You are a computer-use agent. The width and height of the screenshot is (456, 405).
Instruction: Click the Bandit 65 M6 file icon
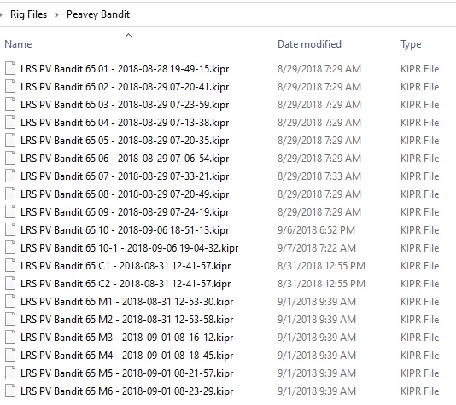[x=10, y=391]
